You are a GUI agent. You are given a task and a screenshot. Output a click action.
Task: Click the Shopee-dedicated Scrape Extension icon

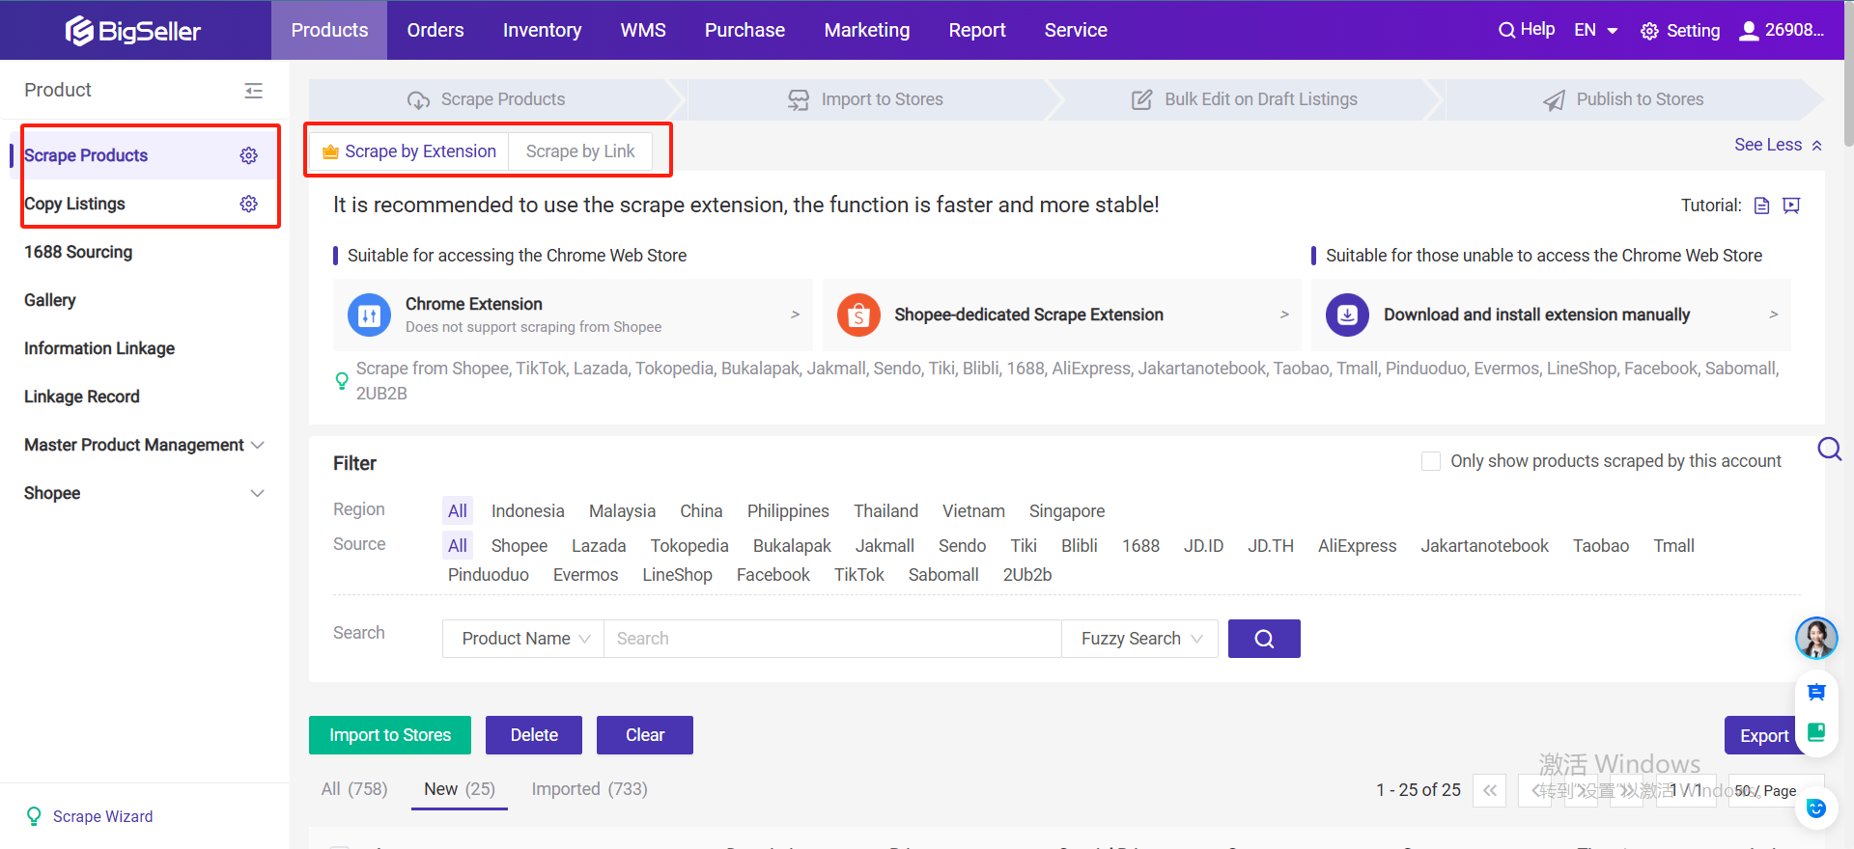[857, 315]
